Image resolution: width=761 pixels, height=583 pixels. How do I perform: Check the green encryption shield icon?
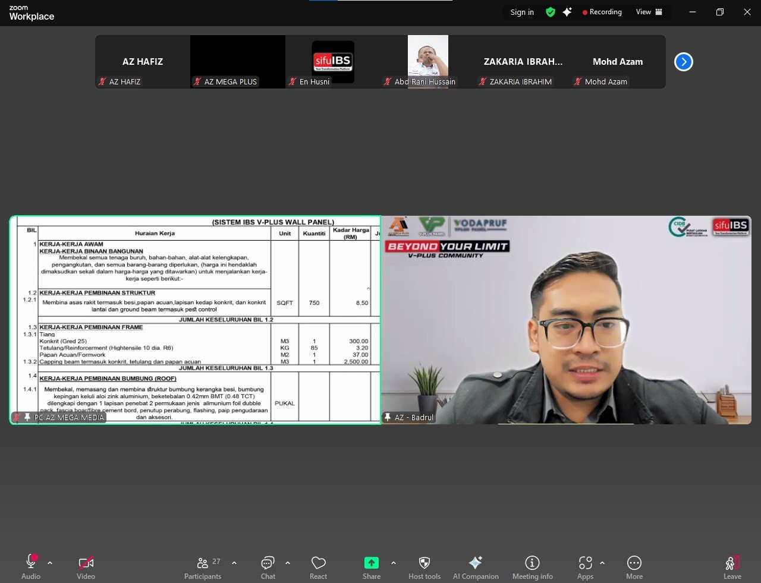(x=551, y=12)
